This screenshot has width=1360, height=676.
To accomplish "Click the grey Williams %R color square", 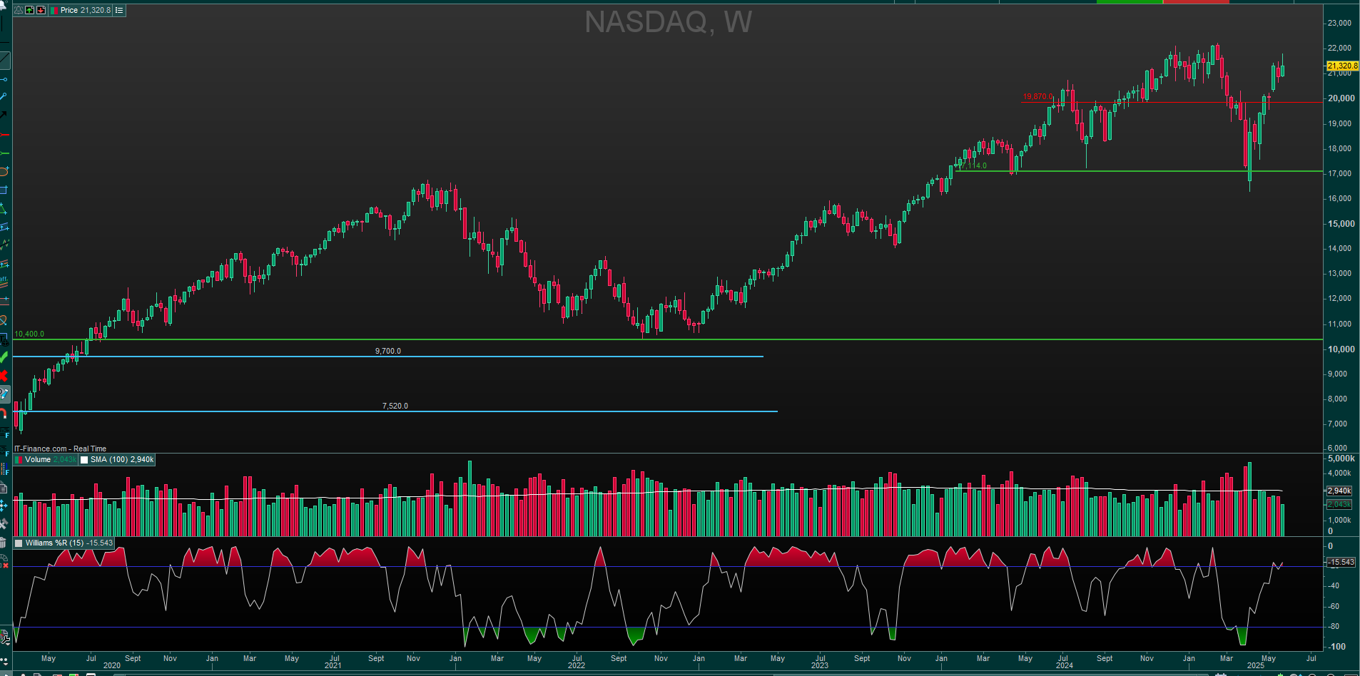I will (x=19, y=543).
